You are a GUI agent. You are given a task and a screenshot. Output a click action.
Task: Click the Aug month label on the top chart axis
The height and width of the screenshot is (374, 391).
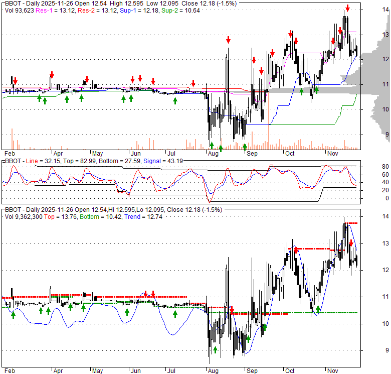click(x=212, y=153)
